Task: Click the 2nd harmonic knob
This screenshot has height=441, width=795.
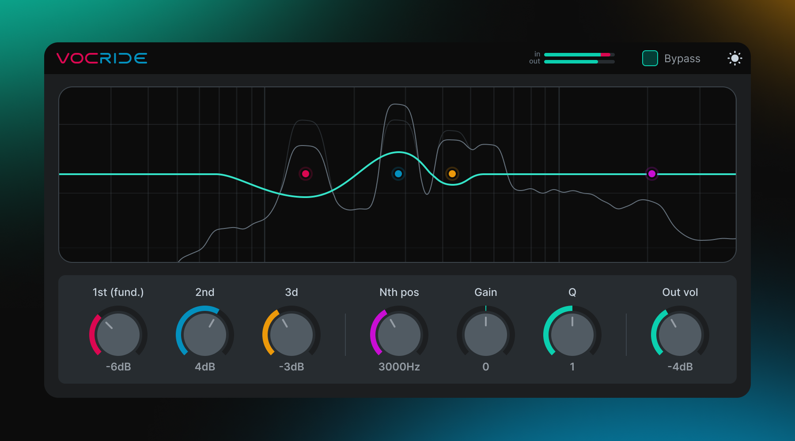Action: [x=205, y=334]
